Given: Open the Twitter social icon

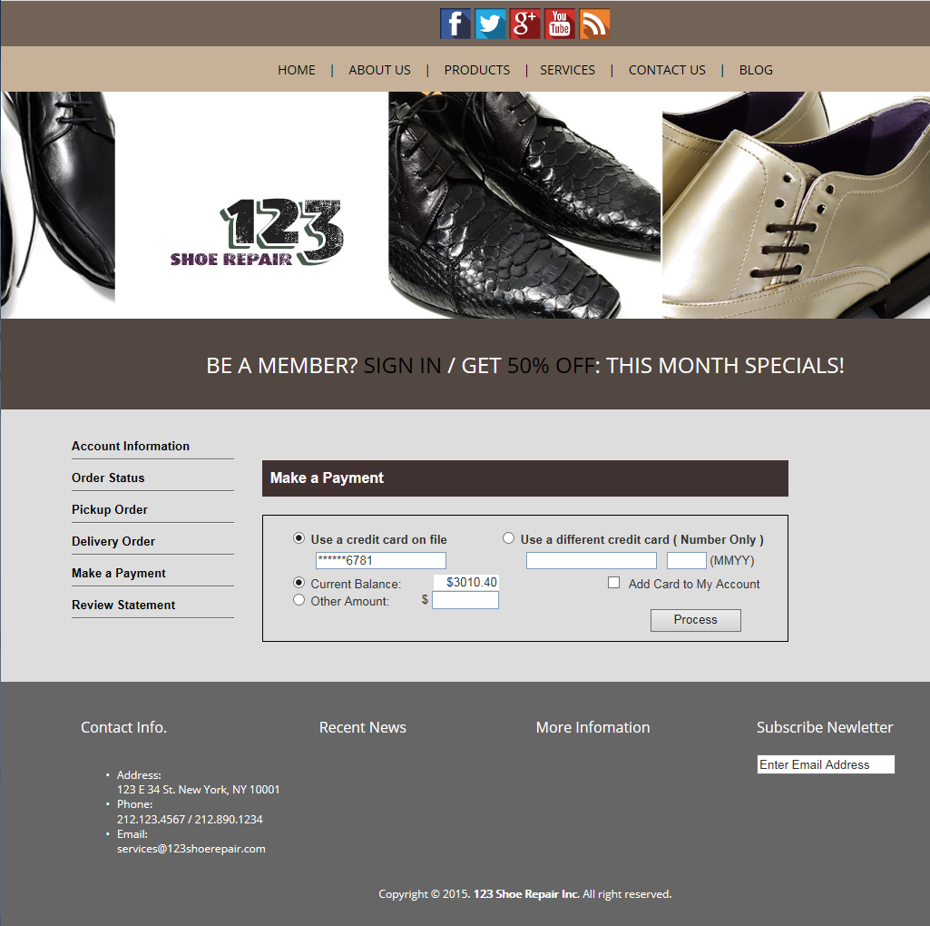Looking at the screenshot, I should tap(490, 24).
